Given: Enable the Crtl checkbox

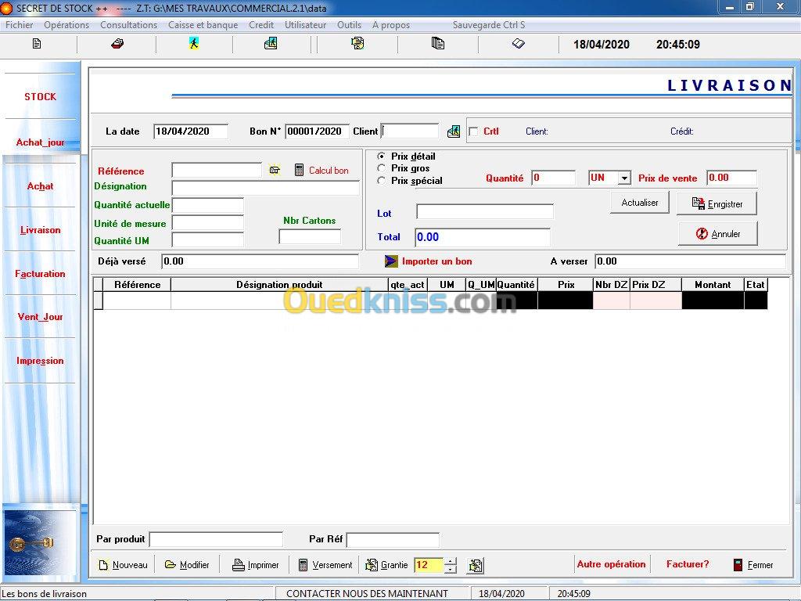Looking at the screenshot, I should [473, 131].
